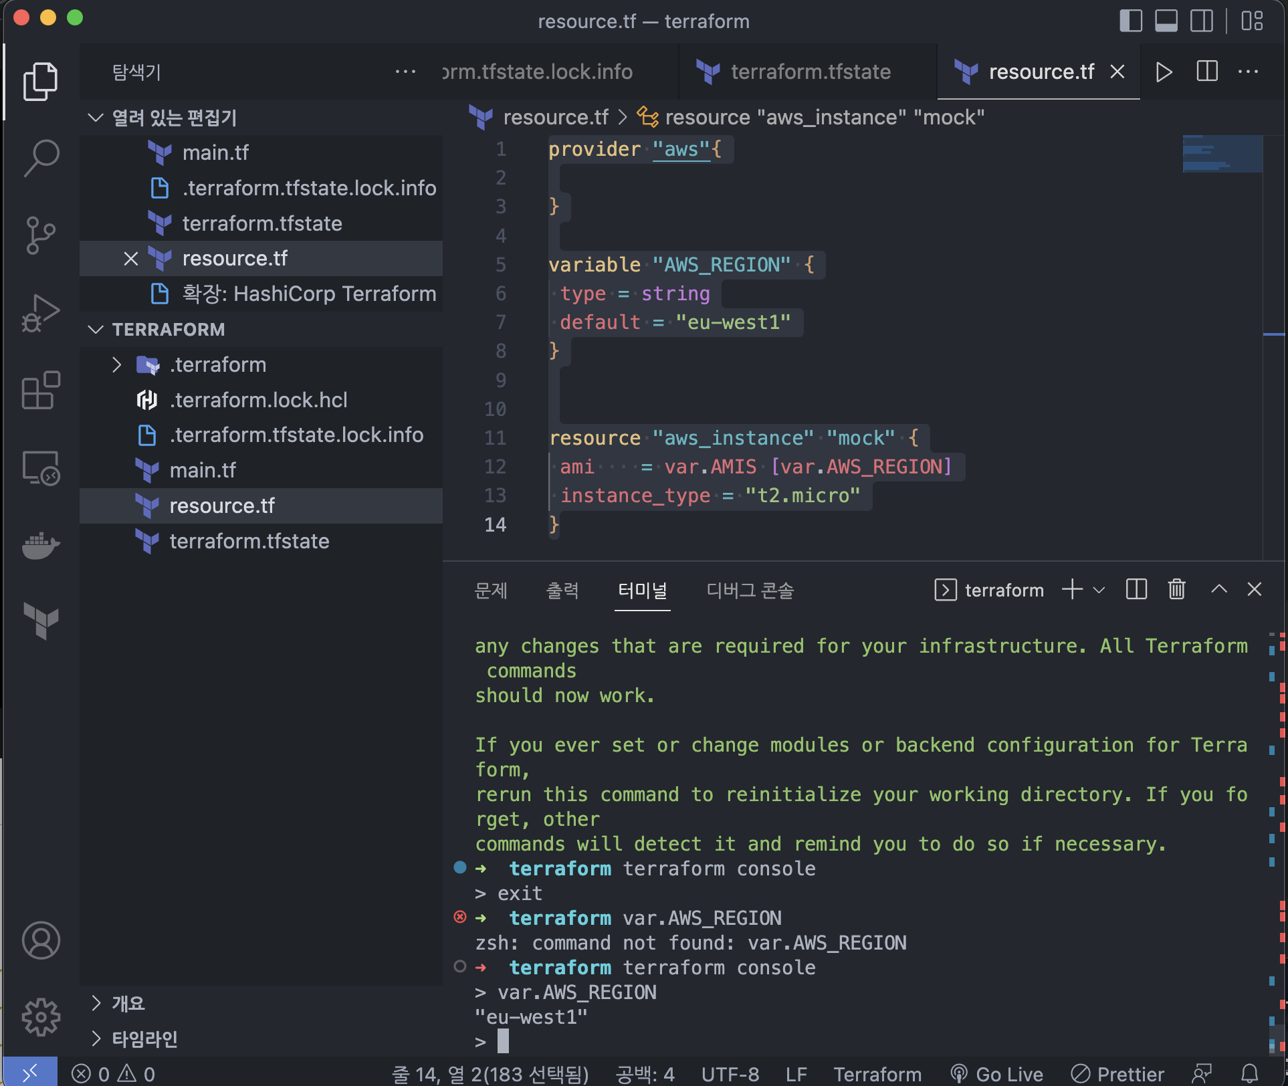Viewport: 1288px width, 1086px height.
Task: Collapse the open editors section
Action: [x=96, y=118]
